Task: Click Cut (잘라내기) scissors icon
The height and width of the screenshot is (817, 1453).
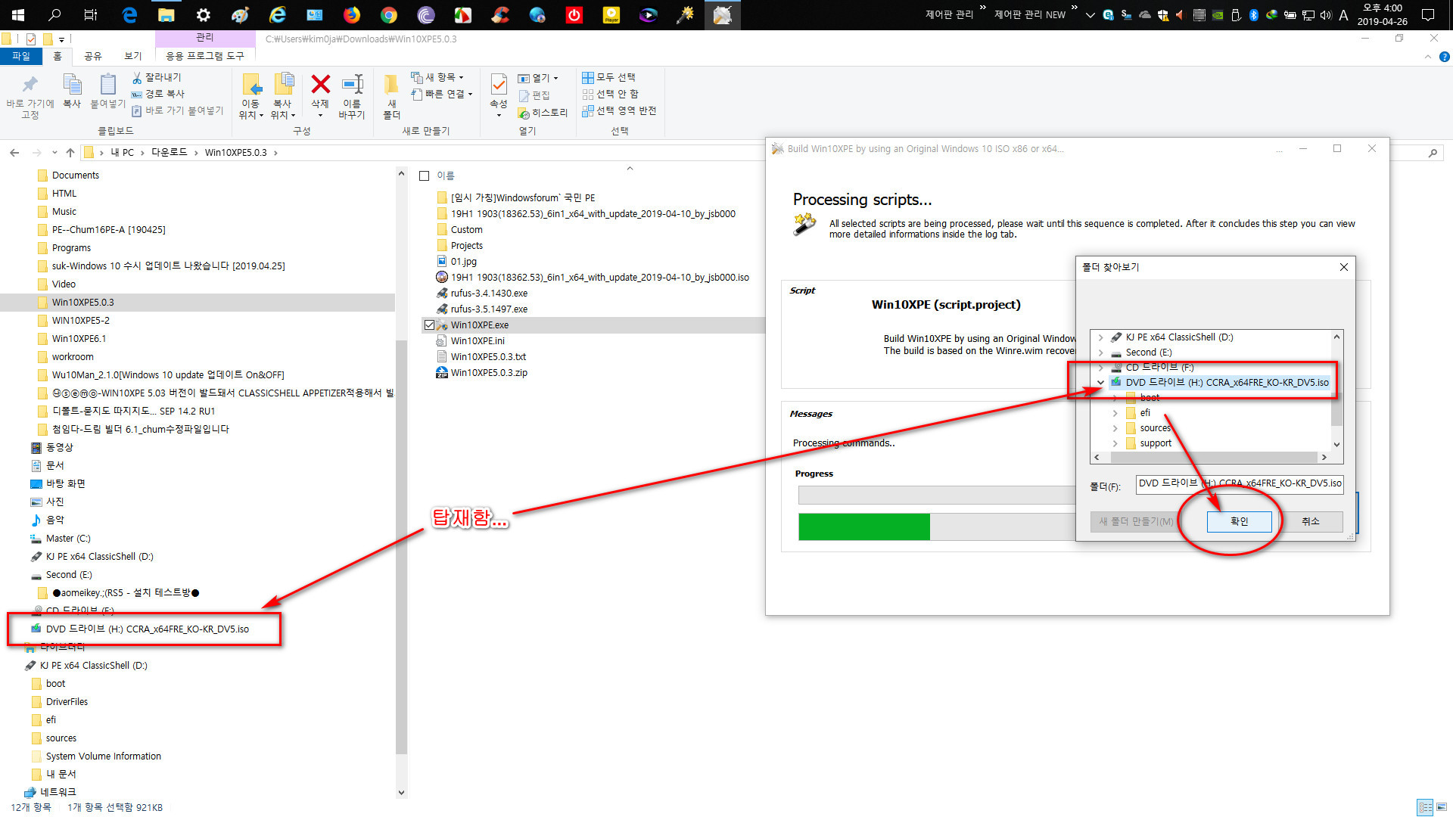Action: pyautogui.click(x=137, y=77)
